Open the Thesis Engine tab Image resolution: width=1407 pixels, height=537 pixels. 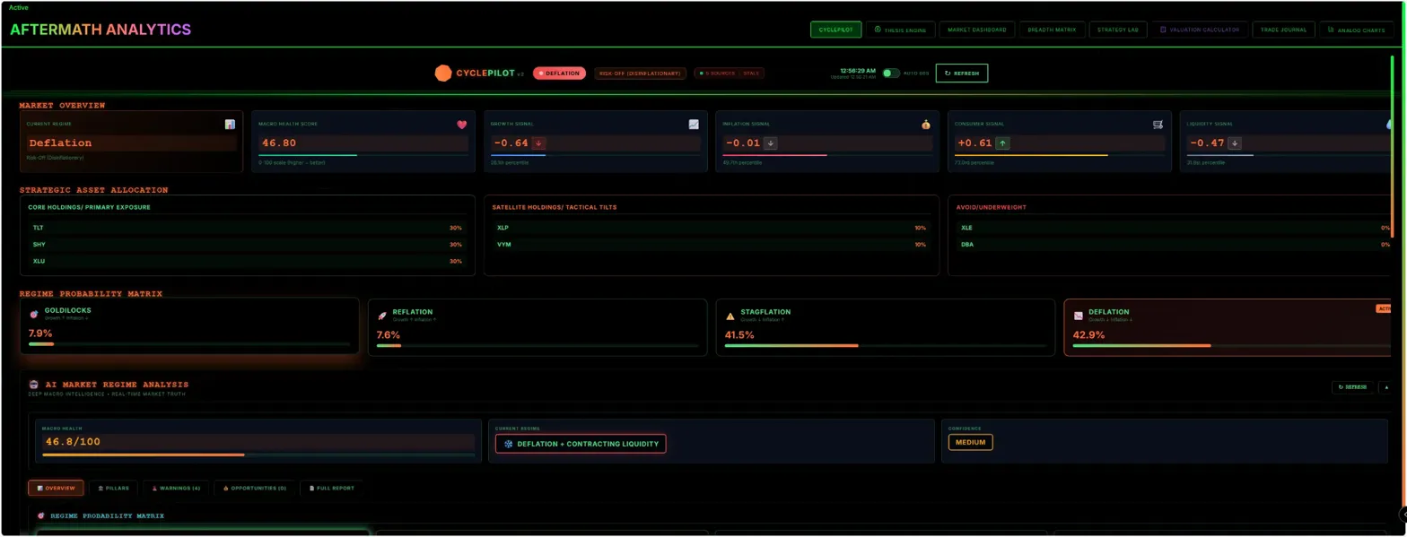(x=901, y=30)
